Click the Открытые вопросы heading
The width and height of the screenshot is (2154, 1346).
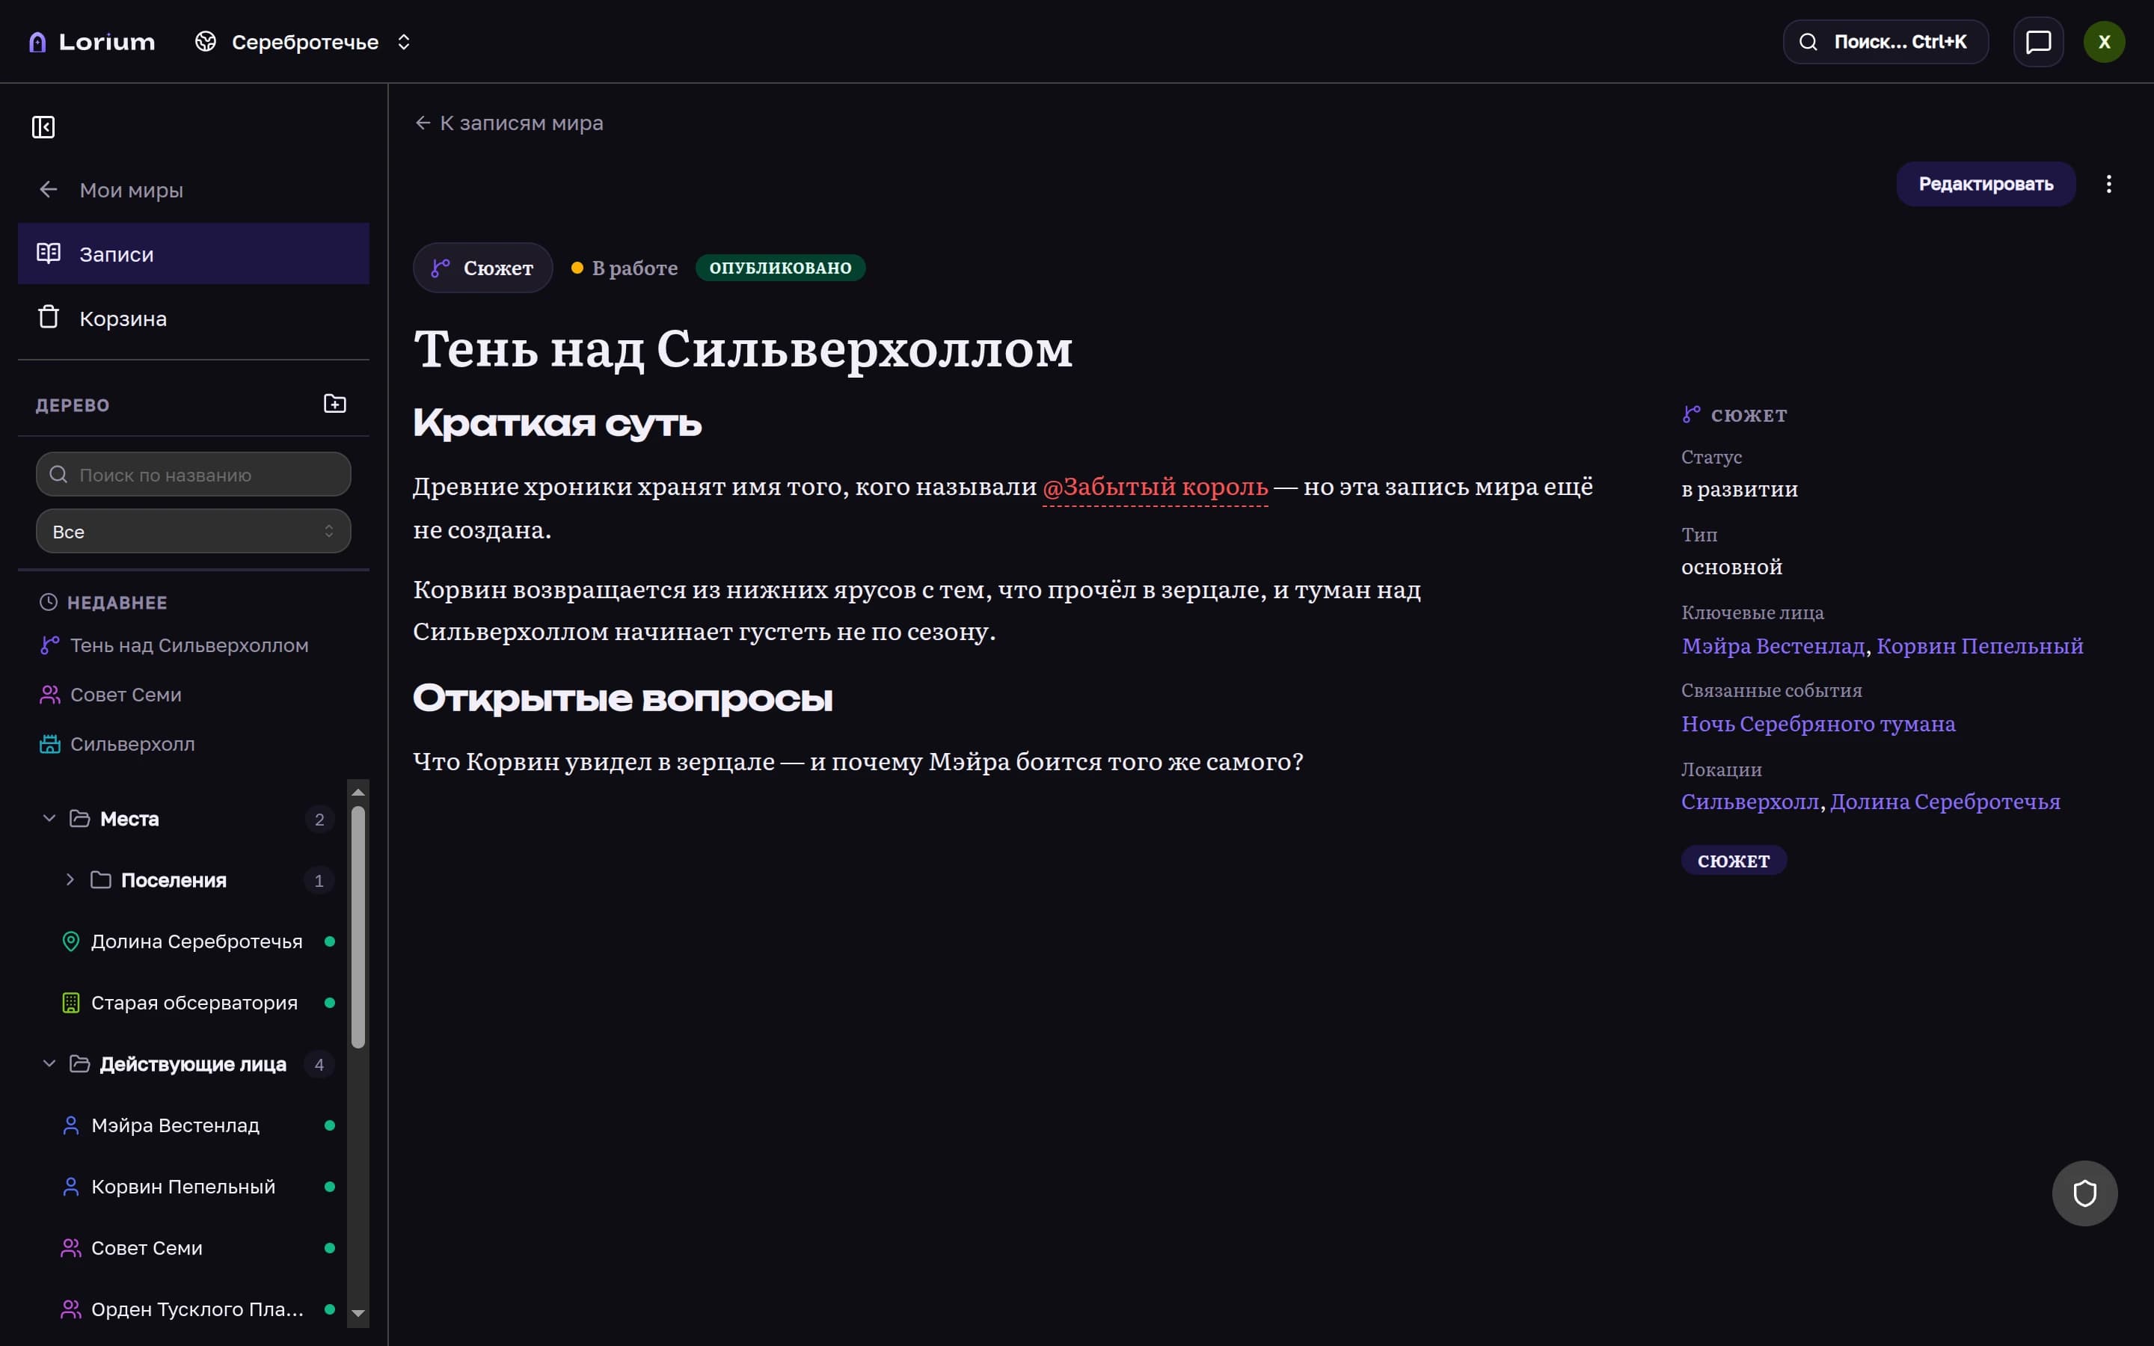click(x=623, y=699)
